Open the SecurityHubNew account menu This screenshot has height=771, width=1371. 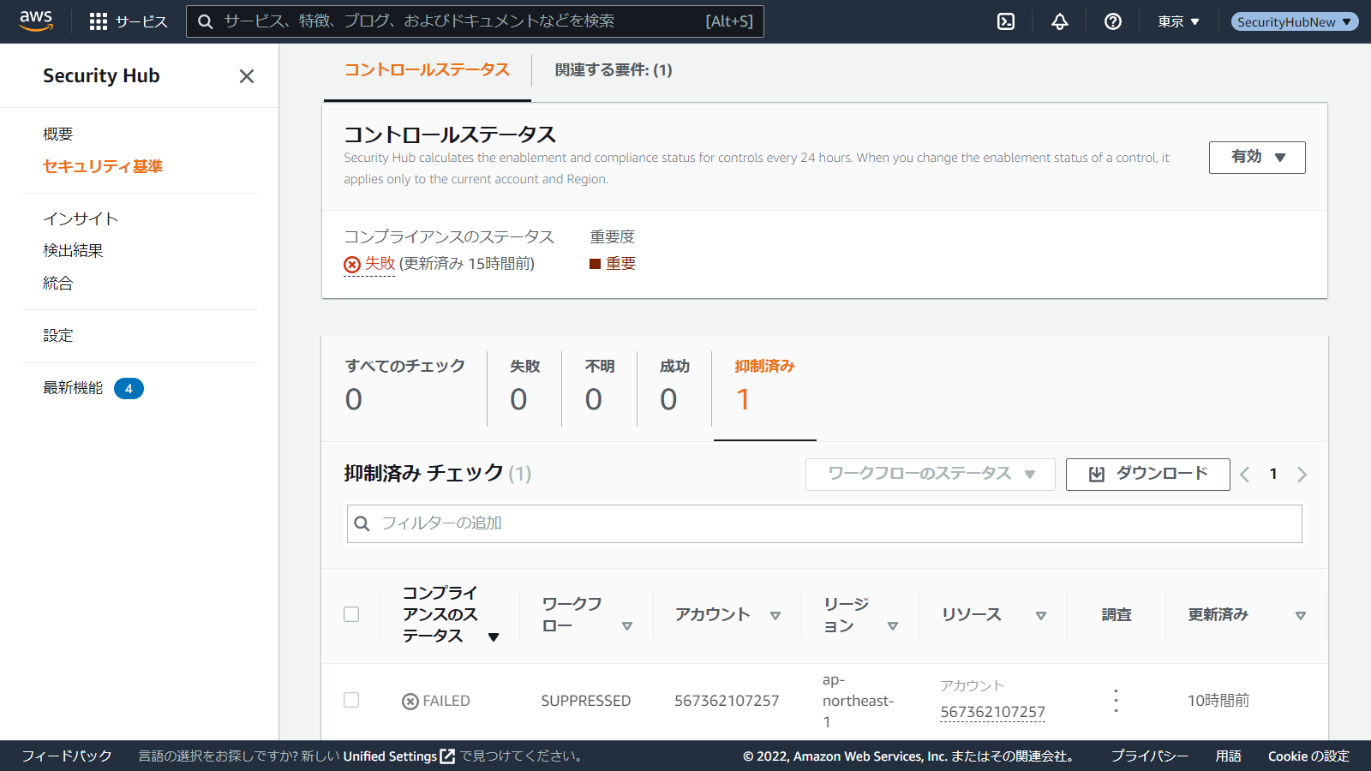(1294, 21)
